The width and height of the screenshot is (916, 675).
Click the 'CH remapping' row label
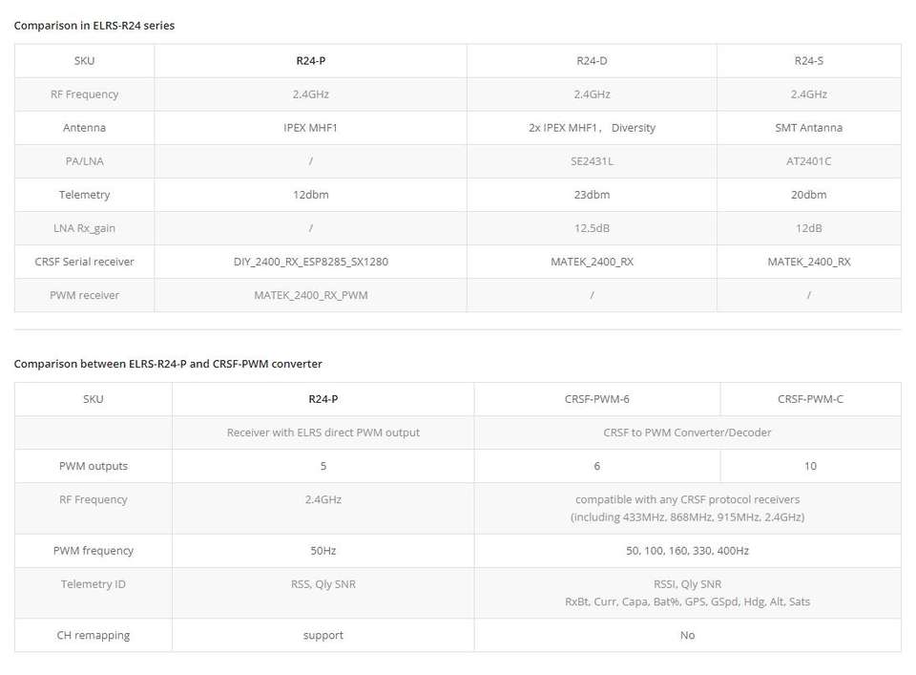[94, 635]
